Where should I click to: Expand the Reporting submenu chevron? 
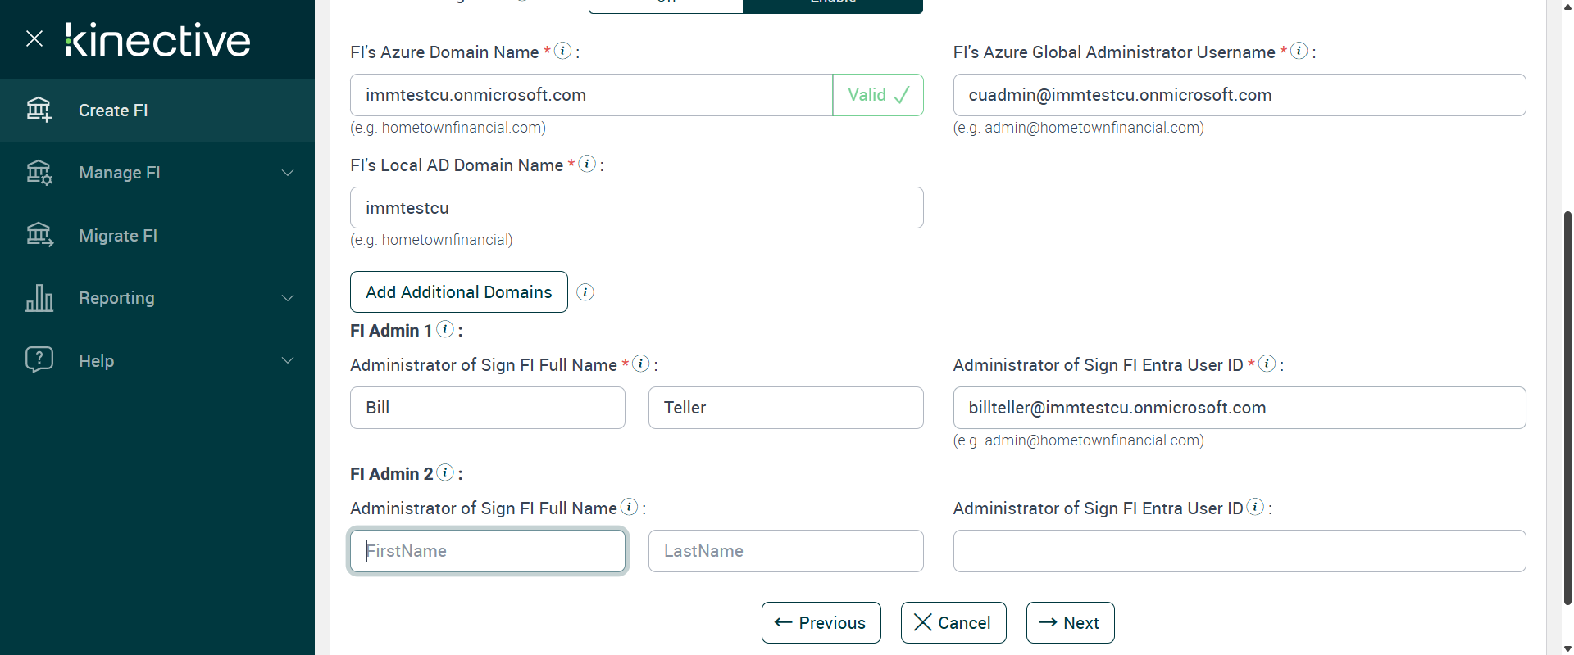pyautogui.click(x=288, y=298)
